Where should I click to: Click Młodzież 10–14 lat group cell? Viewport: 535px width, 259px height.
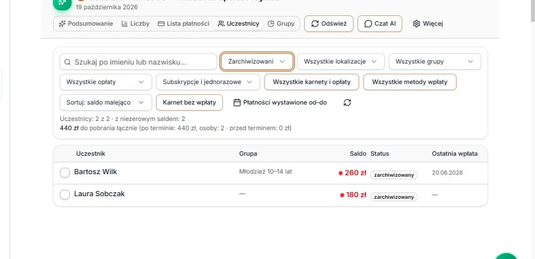coord(266,171)
